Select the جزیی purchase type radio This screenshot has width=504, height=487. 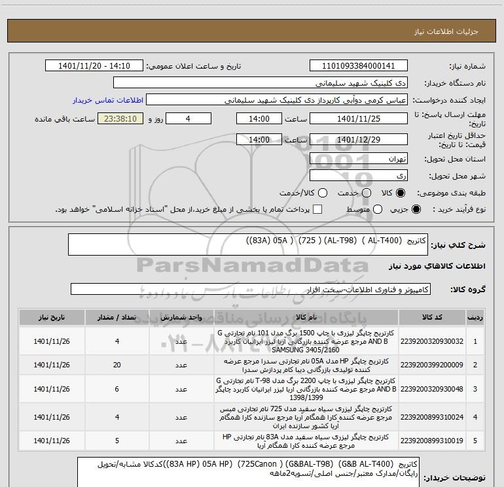tap(416, 210)
